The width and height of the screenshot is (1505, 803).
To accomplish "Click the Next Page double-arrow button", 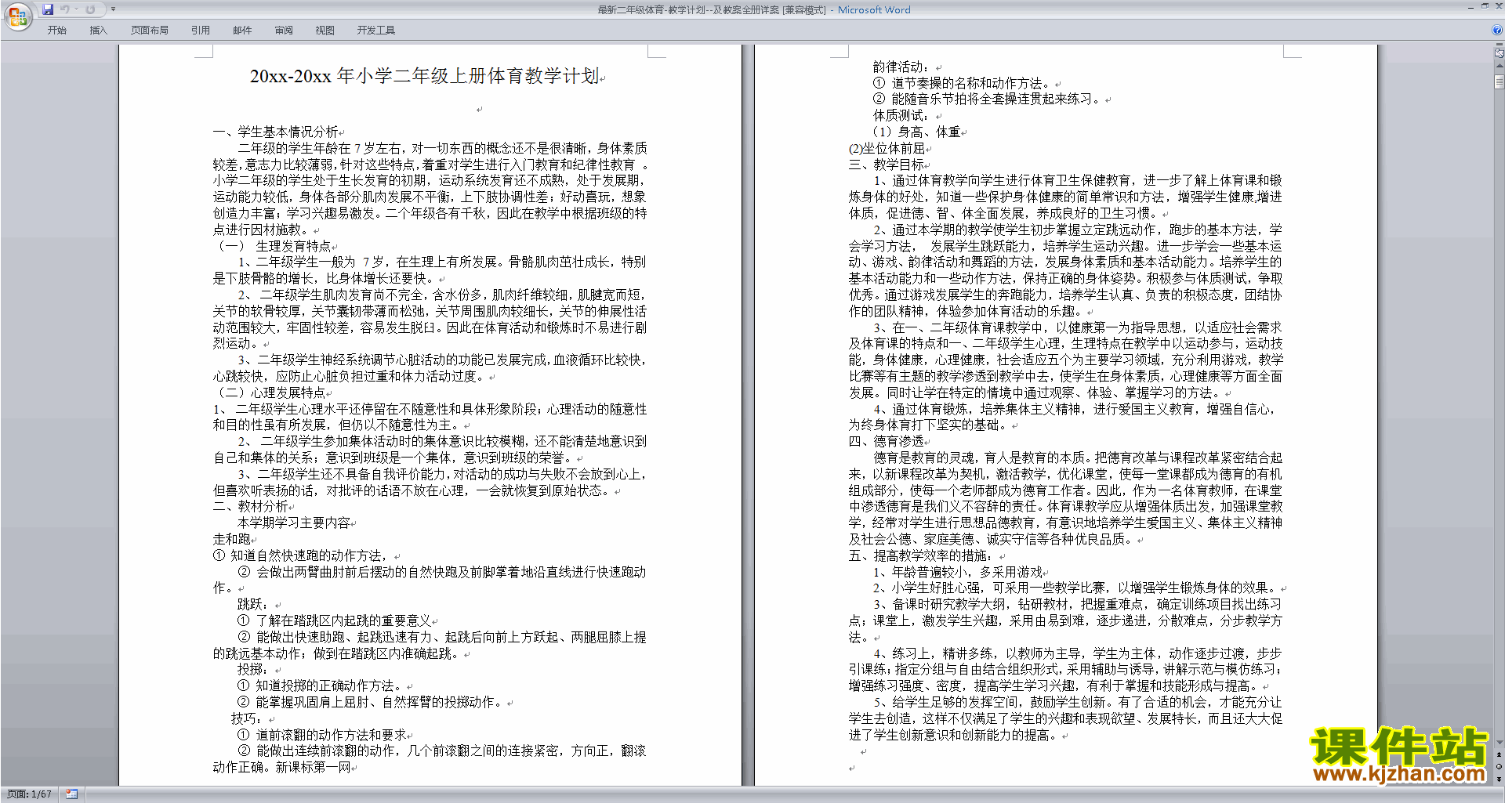I will point(1500,779).
